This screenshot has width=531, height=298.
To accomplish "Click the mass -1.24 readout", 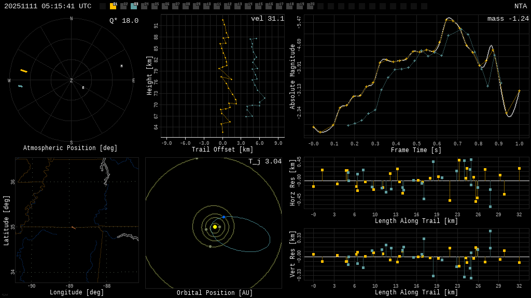I will point(508,19).
